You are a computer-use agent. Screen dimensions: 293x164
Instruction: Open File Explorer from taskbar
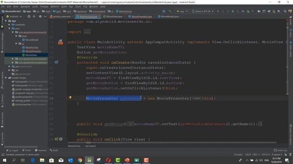42,160
